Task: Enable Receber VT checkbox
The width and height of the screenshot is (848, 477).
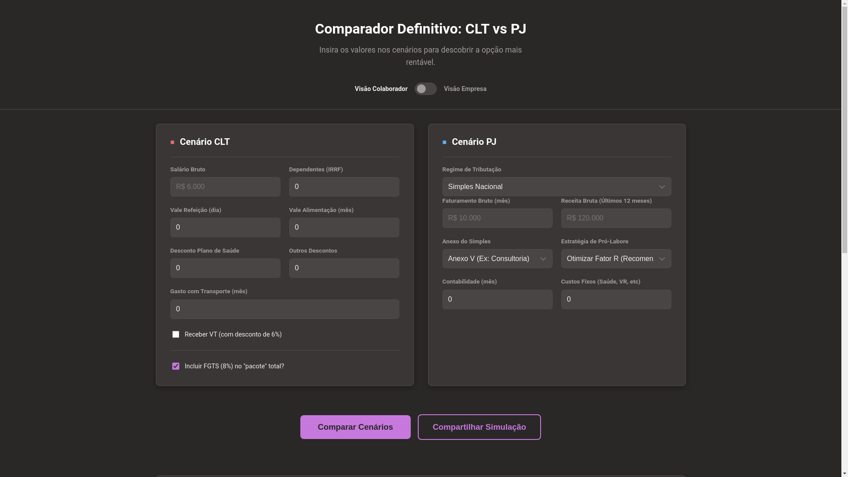Action: pos(176,334)
